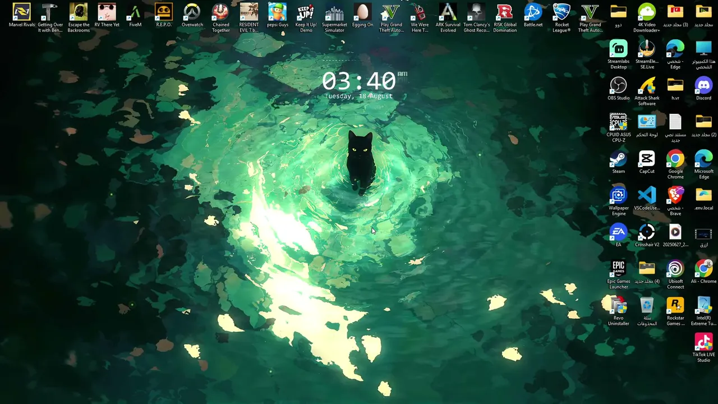Select Tom Clancy's Ghost Recon shortcut

tap(476, 17)
